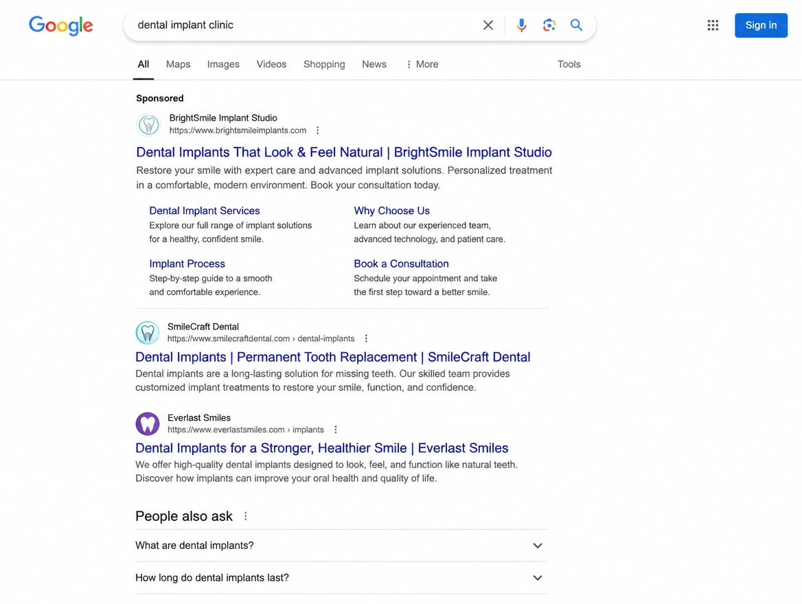Start voice search with microphone icon

pyautogui.click(x=521, y=25)
